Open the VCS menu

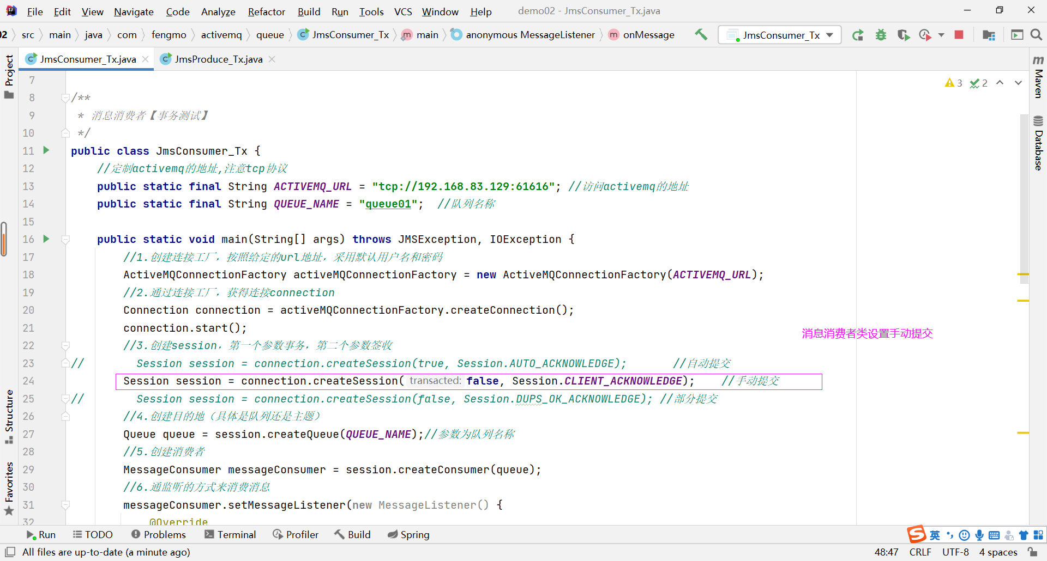[403, 11]
